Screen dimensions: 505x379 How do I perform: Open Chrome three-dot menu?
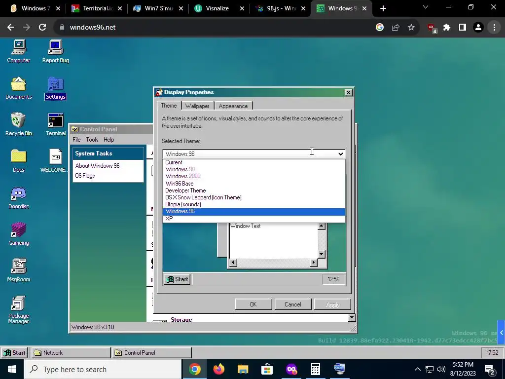pos(494,28)
